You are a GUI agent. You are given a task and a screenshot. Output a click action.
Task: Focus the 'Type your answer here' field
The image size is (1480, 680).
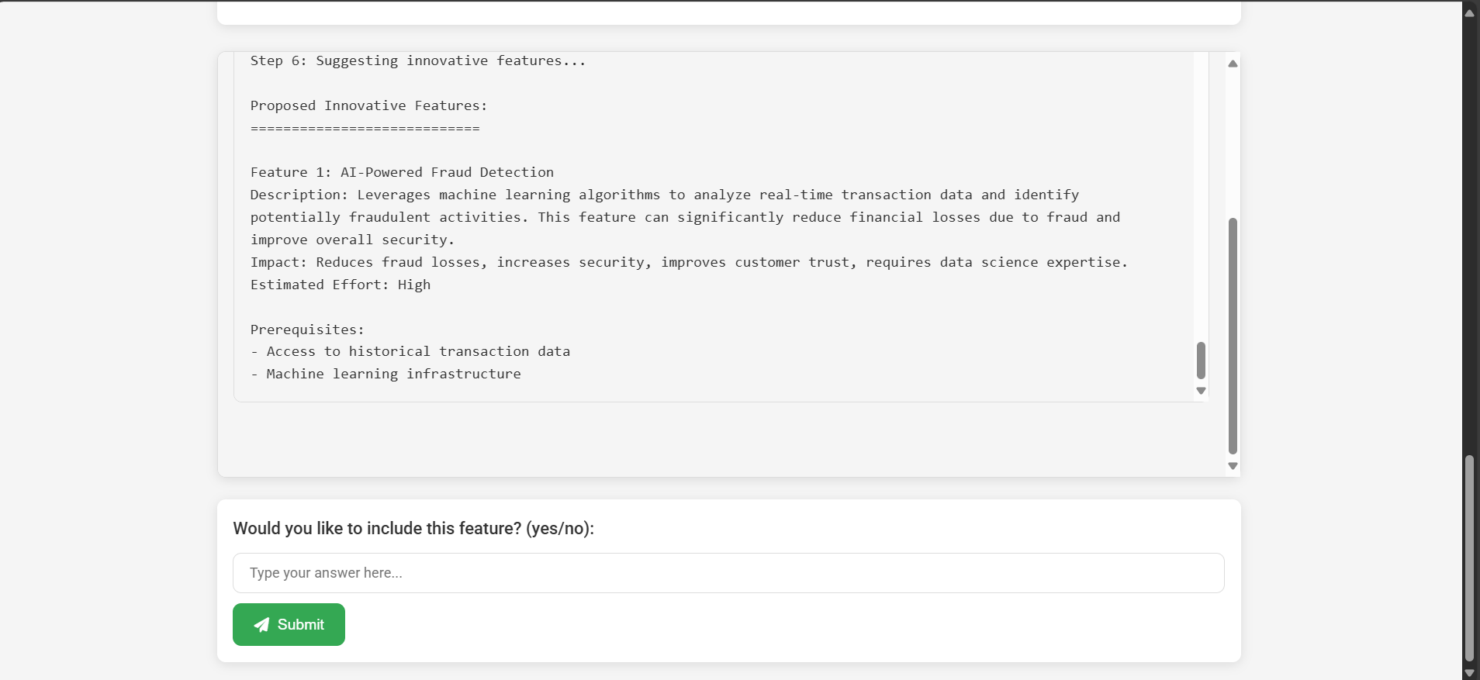(x=728, y=573)
